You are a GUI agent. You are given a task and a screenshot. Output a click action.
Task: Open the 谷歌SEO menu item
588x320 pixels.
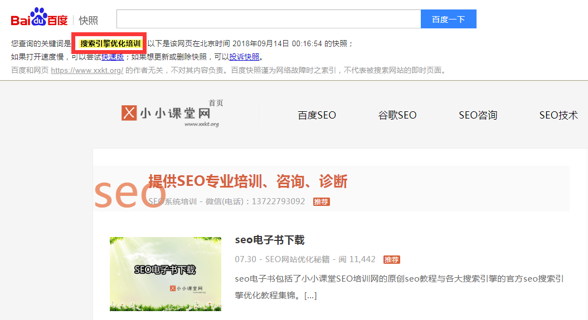(397, 115)
